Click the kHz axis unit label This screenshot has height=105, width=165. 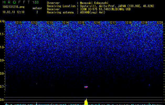[x=2, y=21]
